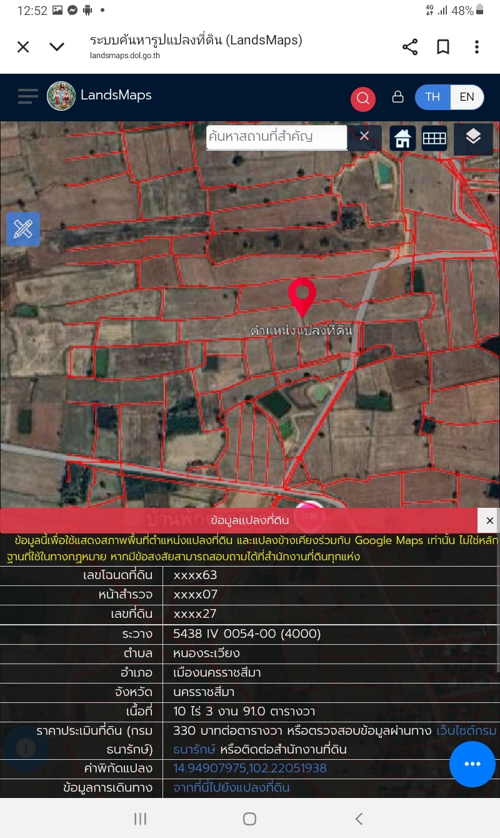500x838 pixels.
Task: Open browser three-dot overflow menu
Action: pos(476,47)
